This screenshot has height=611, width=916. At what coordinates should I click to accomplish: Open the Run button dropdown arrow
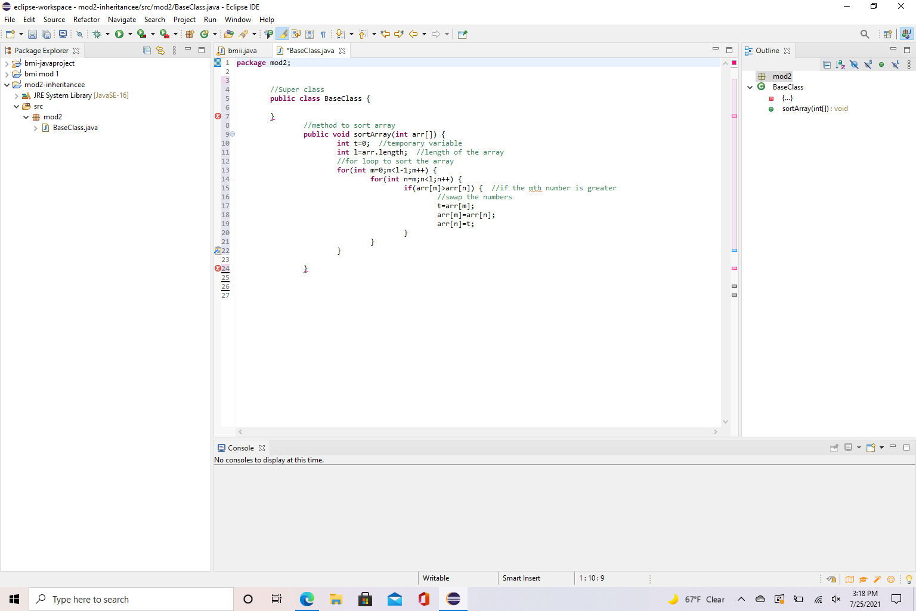pyautogui.click(x=130, y=34)
